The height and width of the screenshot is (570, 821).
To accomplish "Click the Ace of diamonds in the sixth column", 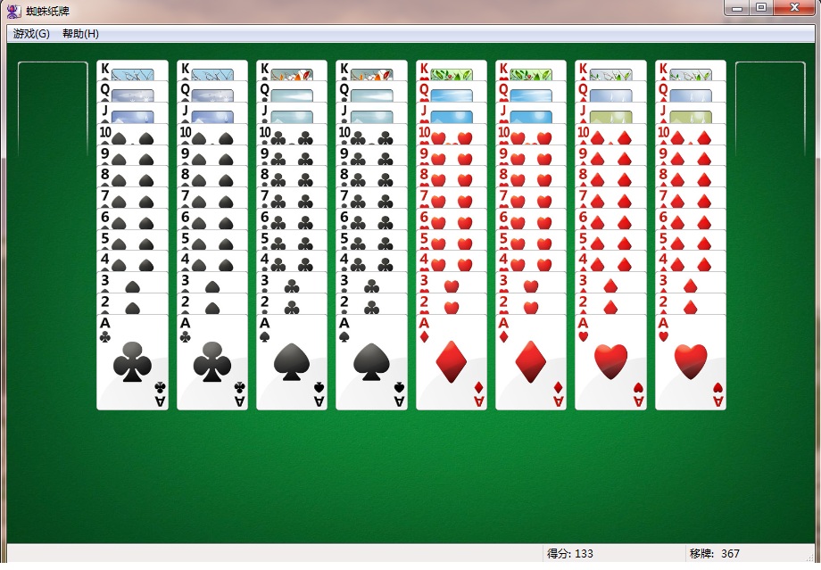I will (531, 362).
